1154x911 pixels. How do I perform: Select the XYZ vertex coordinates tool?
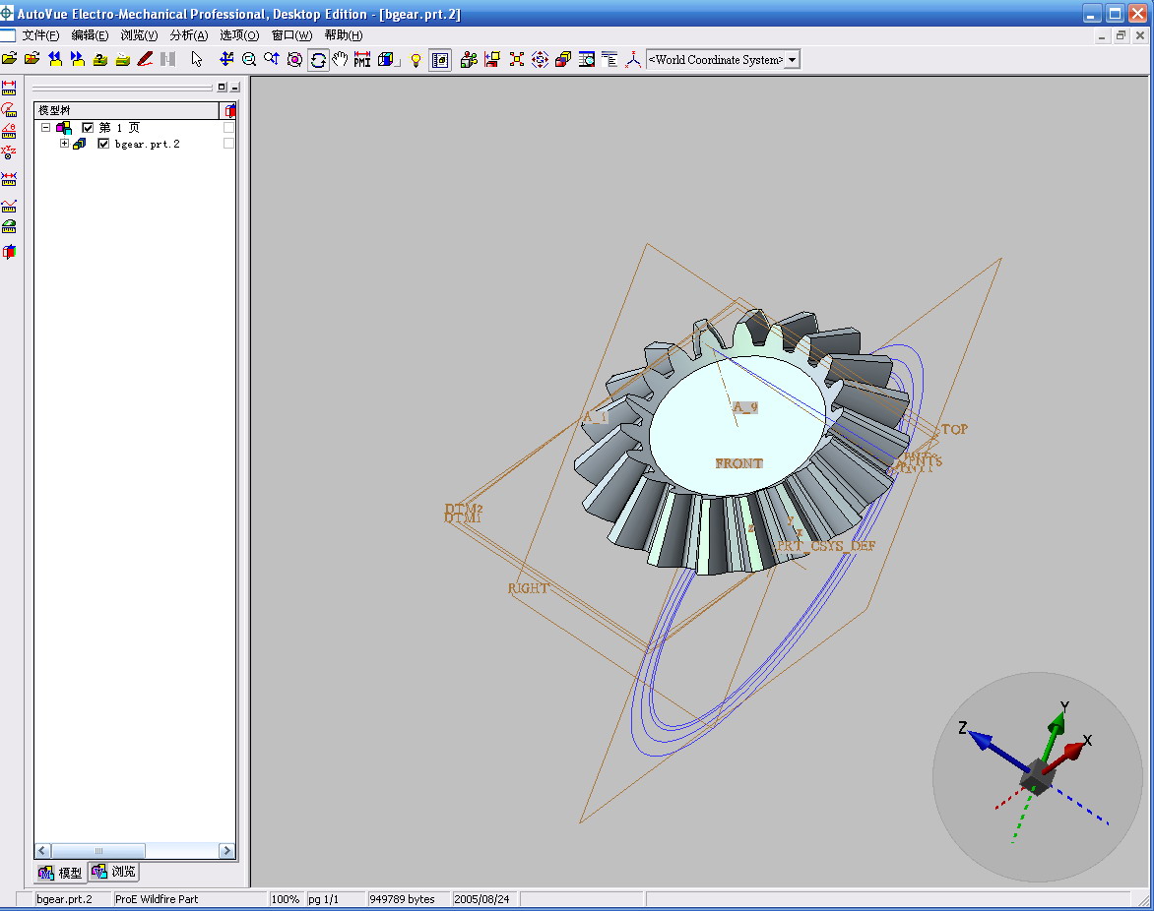click(9, 152)
